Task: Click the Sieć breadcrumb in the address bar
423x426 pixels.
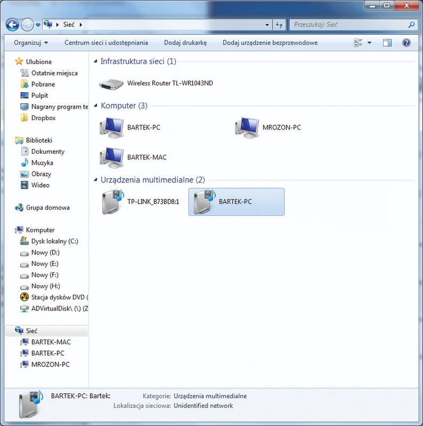Action: (69, 25)
